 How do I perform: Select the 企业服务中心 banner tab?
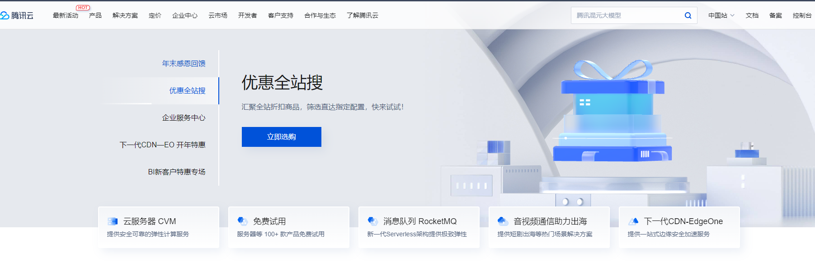click(x=184, y=118)
